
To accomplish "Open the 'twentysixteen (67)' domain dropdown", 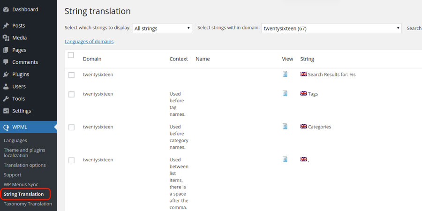I will [x=332, y=28].
